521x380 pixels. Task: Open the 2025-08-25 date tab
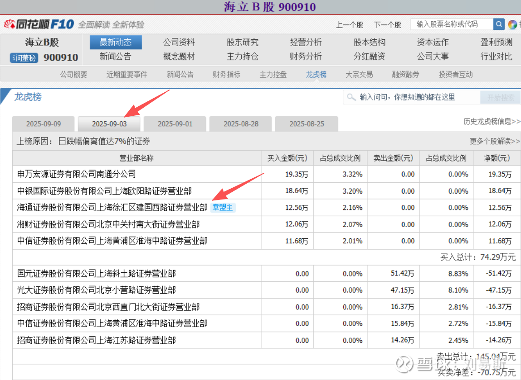point(307,124)
